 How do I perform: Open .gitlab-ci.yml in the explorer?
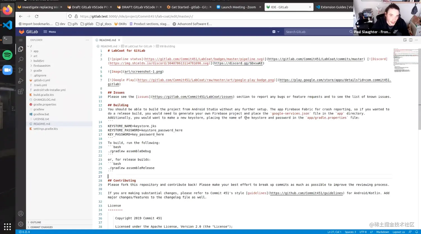pos(42,80)
